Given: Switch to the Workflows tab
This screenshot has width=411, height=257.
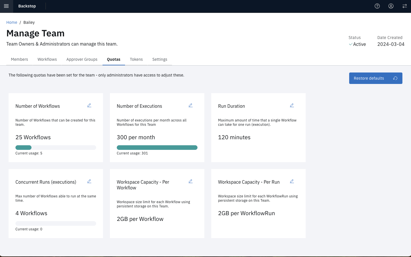Looking at the screenshot, I should click(x=47, y=60).
